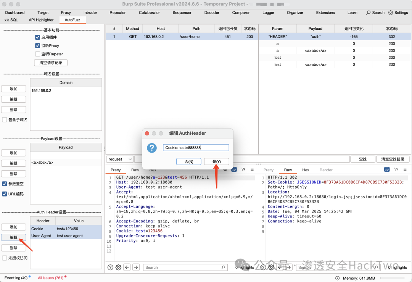Open the request dropdown selector
This screenshot has width=412, height=282.
[x=120, y=159]
